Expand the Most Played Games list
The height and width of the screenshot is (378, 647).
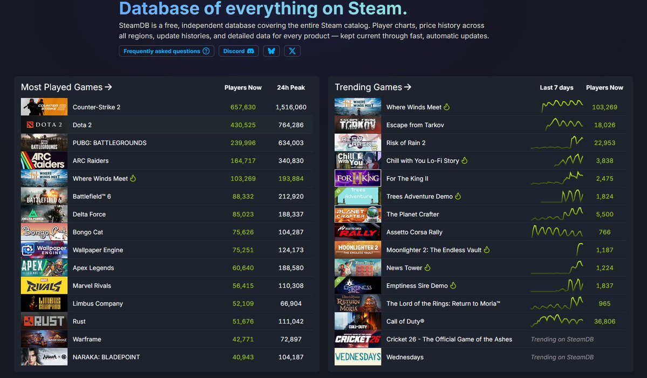click(x=66, y=87)
